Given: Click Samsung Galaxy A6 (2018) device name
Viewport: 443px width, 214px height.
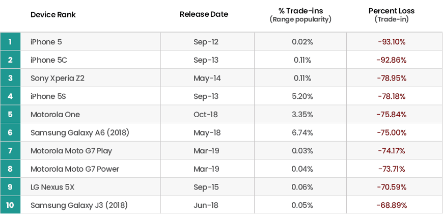Looking at the screenshot, I should click(x=79, y=132).
